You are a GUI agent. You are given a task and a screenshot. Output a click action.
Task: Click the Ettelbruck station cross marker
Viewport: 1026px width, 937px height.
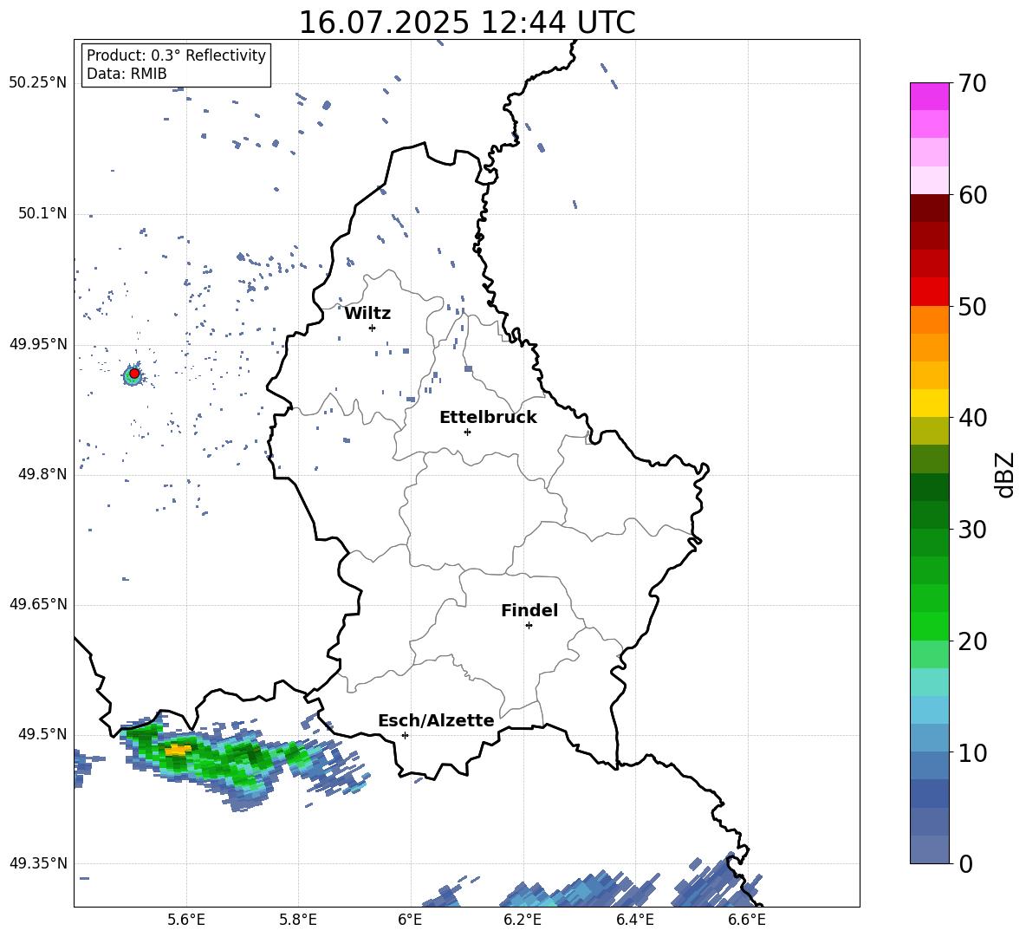[x=467, y=432]
